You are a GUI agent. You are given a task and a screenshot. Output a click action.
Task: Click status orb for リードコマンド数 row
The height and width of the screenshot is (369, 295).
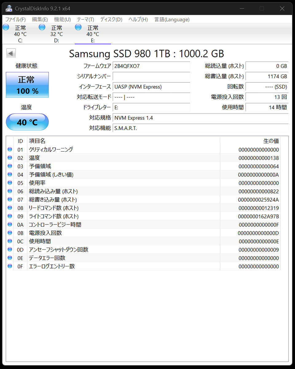click(x=10, y=208)
